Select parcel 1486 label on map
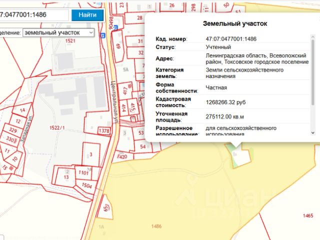The height and width of the screenshot is (240, 320). coord(156,226)
